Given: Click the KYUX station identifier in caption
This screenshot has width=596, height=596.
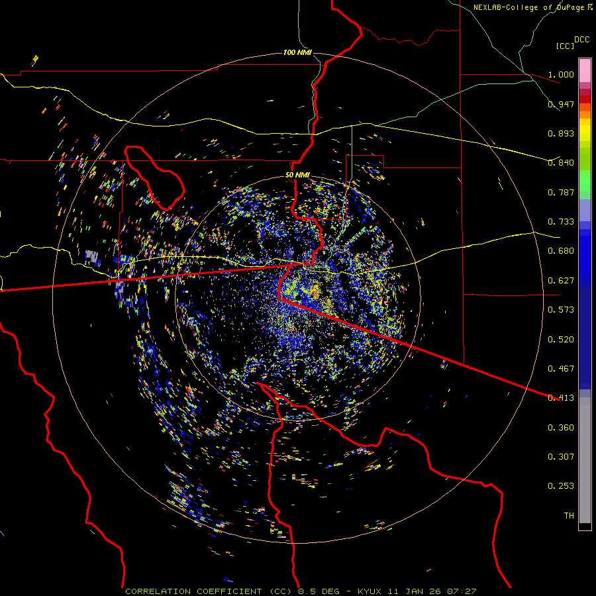Looking at the screenshot, I should tap(371, 591).
